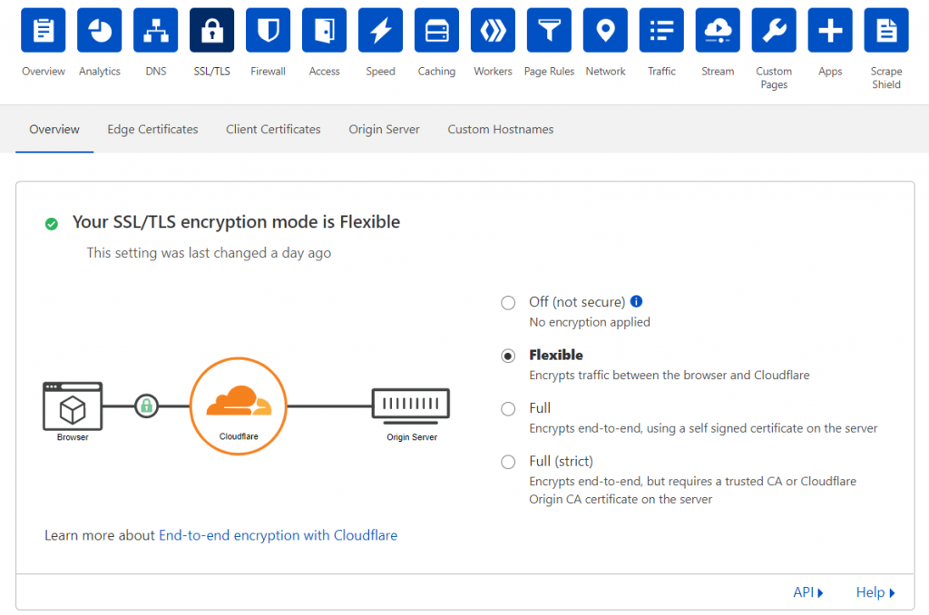929x615 pixels.
Task: Open the Firewall shield icon
Action: pyautogui.click(x=268, y=31)
